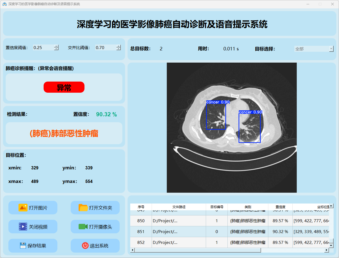This screenshot has height=258, width=339.
Task: Decrease the IoU threshold value
Action: point(119,49)
